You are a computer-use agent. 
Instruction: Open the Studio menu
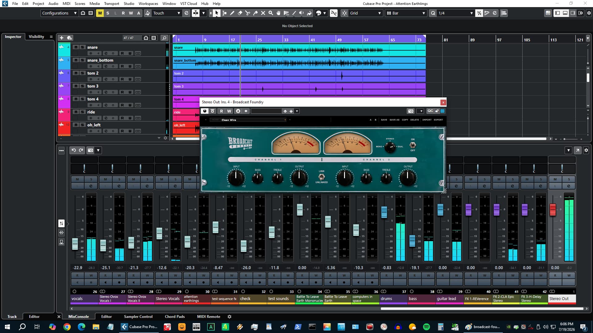[x=129, y=3]
